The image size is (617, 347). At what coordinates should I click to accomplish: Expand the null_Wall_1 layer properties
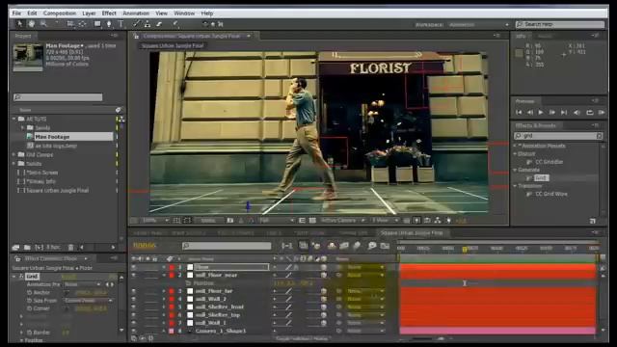(164, 323)
